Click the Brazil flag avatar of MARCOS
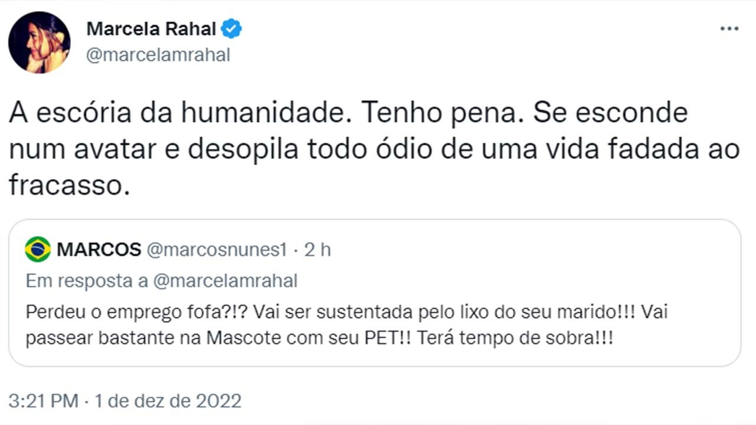756x425 pixels. click(38, 250)
